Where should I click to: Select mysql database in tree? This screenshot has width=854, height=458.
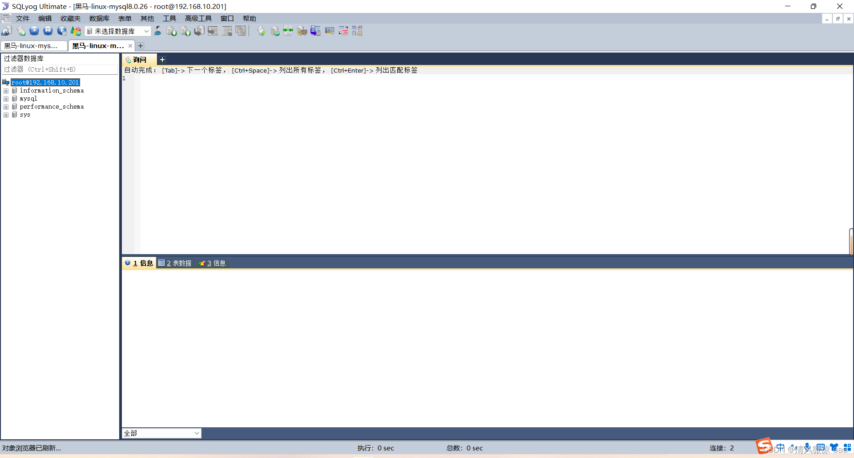(28, 99)
